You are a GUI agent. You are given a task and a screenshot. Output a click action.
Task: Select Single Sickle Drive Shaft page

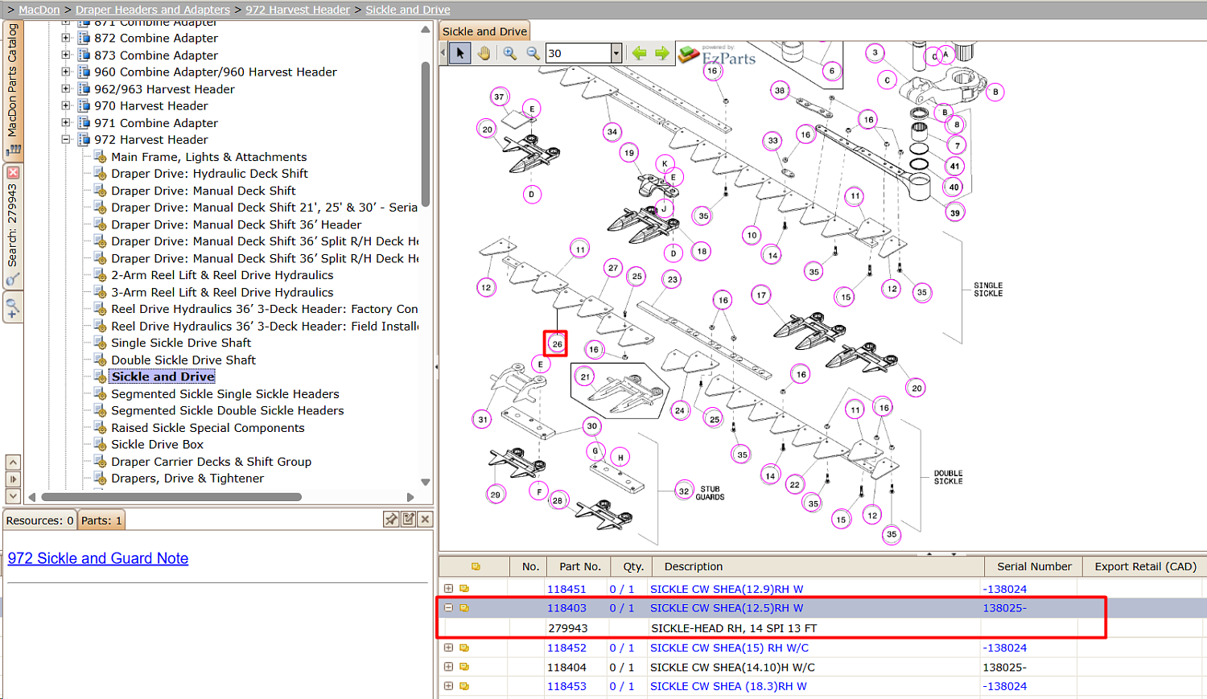pyautogui.click(x=181, y=343)
